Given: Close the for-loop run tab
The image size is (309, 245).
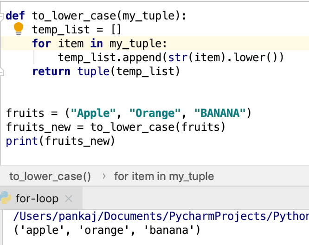Looking at the screenshot, I should coord(69,199).
